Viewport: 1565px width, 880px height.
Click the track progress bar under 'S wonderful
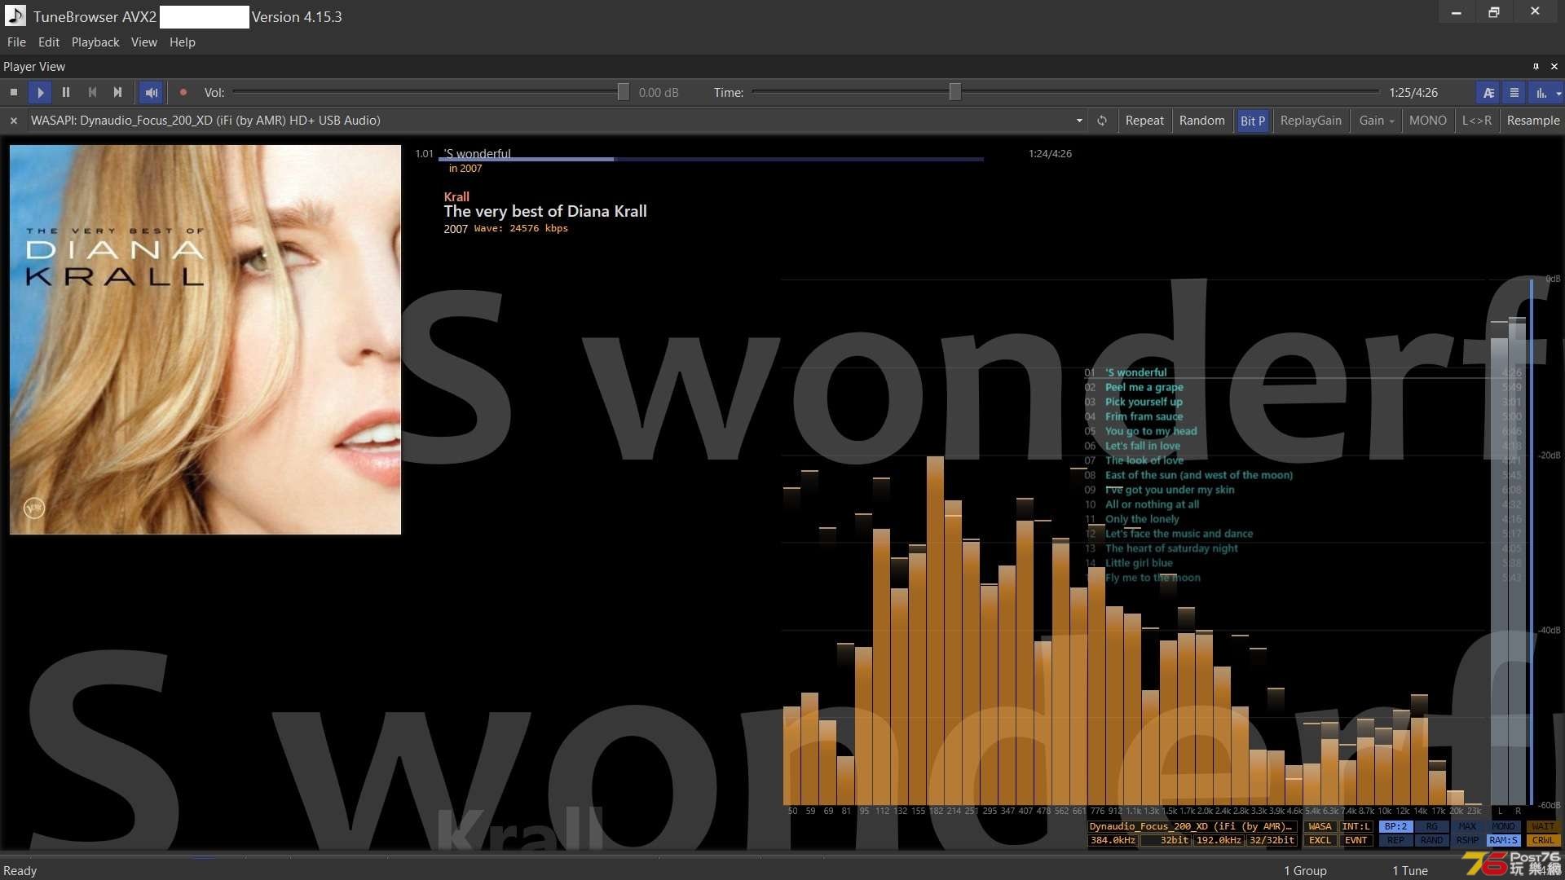[x=712, y=160]
